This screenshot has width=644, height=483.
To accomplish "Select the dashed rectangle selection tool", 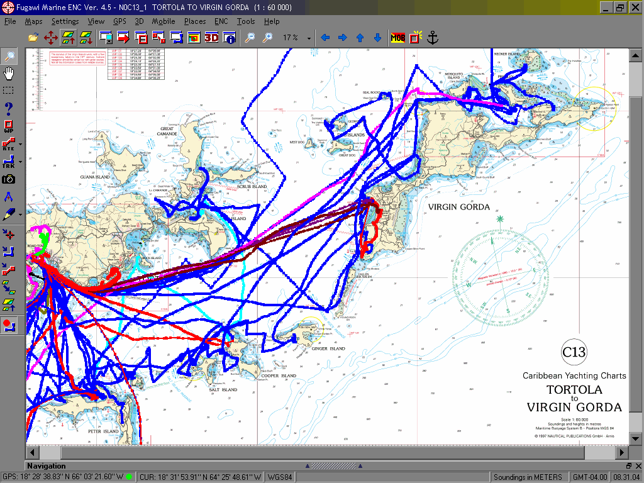I will [8, 91].
